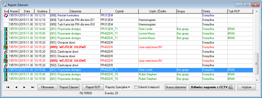This screenshot has height=98, width=262.
Task: Click the Wyjście button
Action: pyautogui.click(x=246, y=87)
